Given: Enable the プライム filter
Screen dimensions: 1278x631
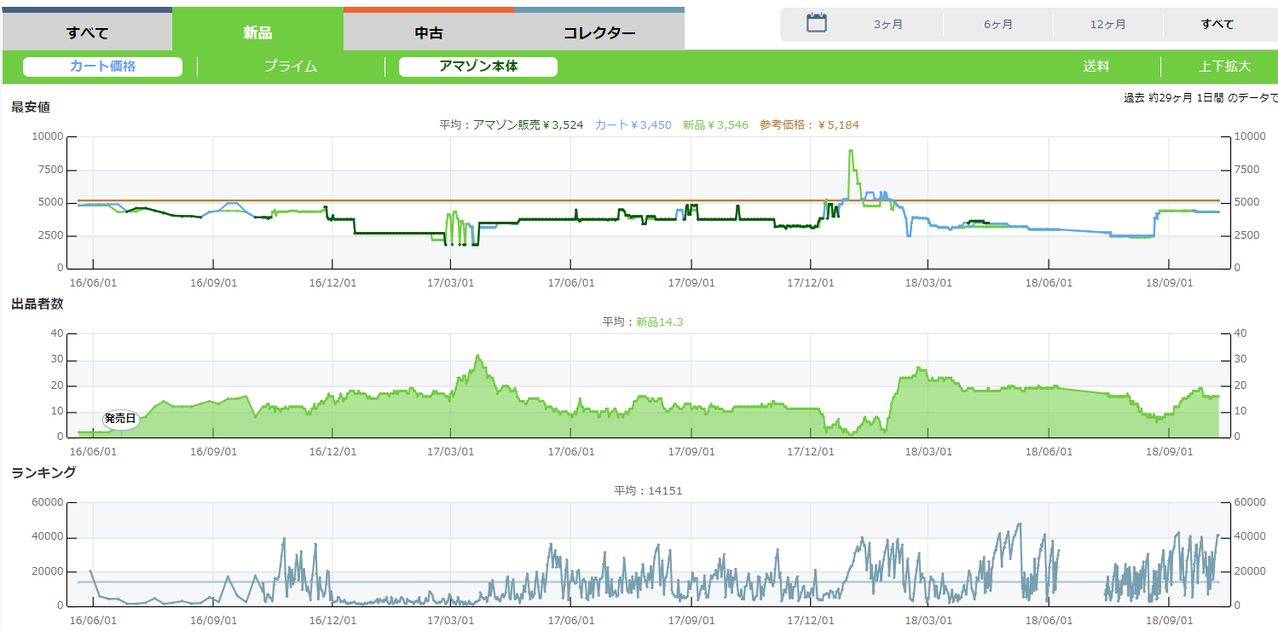Looking at the screenshot, I should tap(291, 67).
